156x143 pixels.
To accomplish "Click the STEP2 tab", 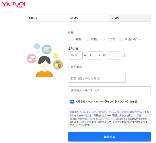I will (x=89, y=18).
